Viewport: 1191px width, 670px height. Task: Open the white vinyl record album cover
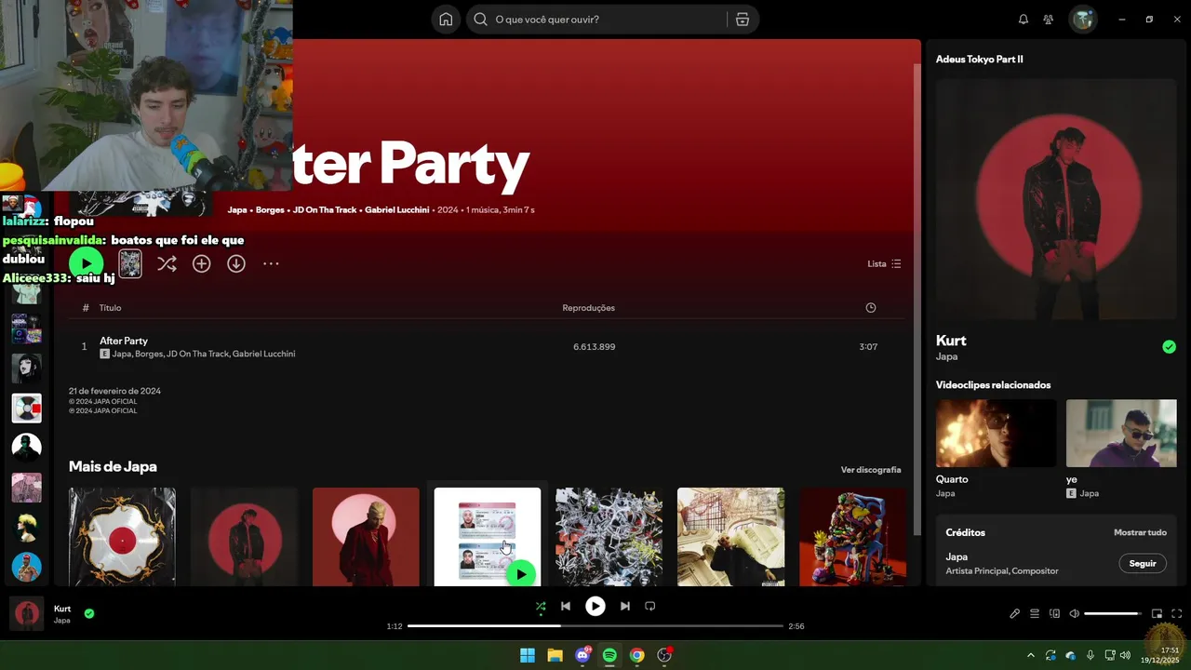coord(122,537)
